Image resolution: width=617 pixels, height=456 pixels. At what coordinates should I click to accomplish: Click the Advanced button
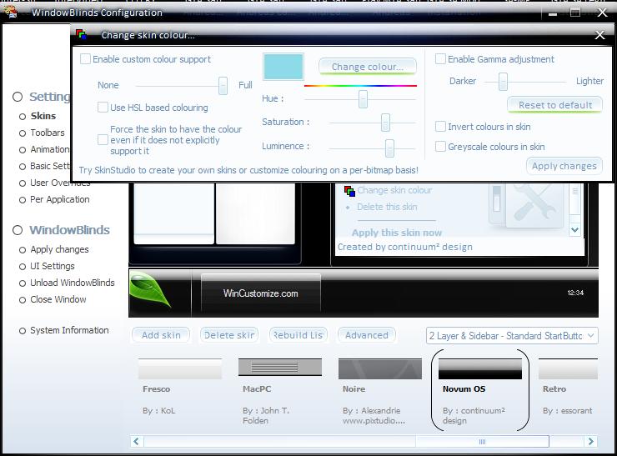coord(367,335)
